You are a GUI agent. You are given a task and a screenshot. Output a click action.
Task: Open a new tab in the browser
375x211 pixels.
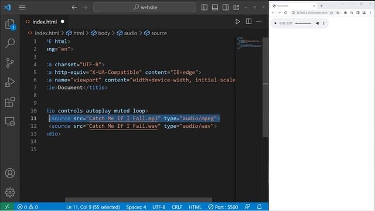click(321, 6)
